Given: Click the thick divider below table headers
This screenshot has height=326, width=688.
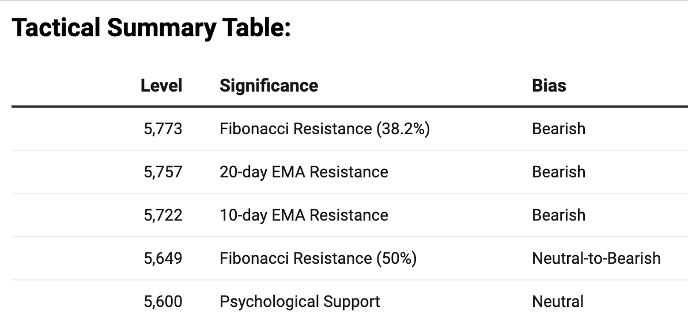Looking at the screenshot, I should (349, 107).
